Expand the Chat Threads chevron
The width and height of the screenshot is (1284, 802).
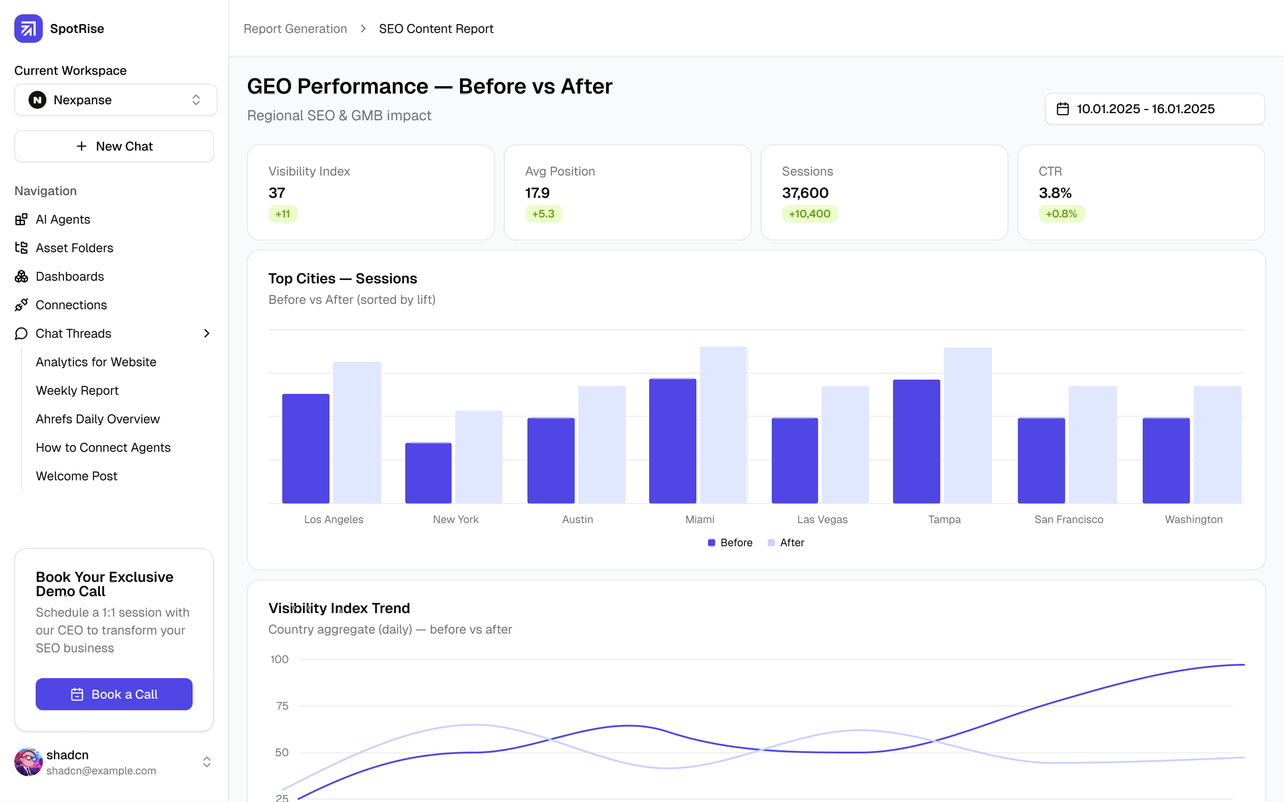[x=206, y=334]
